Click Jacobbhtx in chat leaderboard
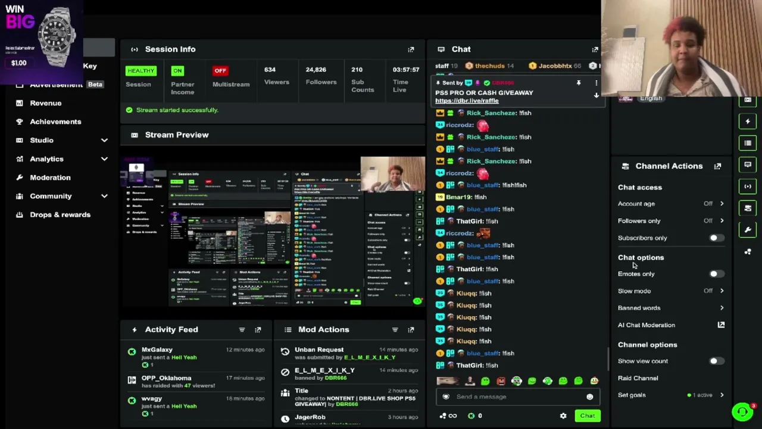Image resolution: width=762 pixels, height=429 pixels. (555, 66)
